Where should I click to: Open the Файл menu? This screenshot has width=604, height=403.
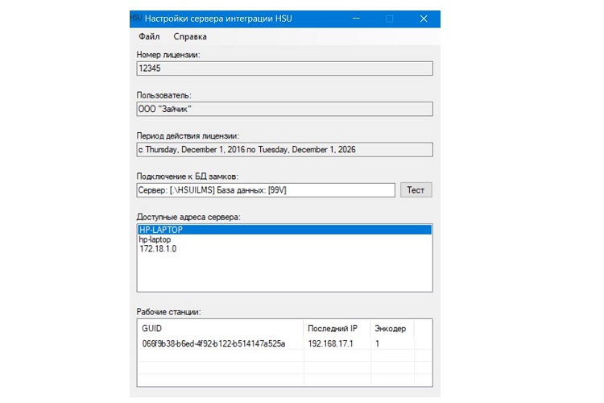coord(149,36)
